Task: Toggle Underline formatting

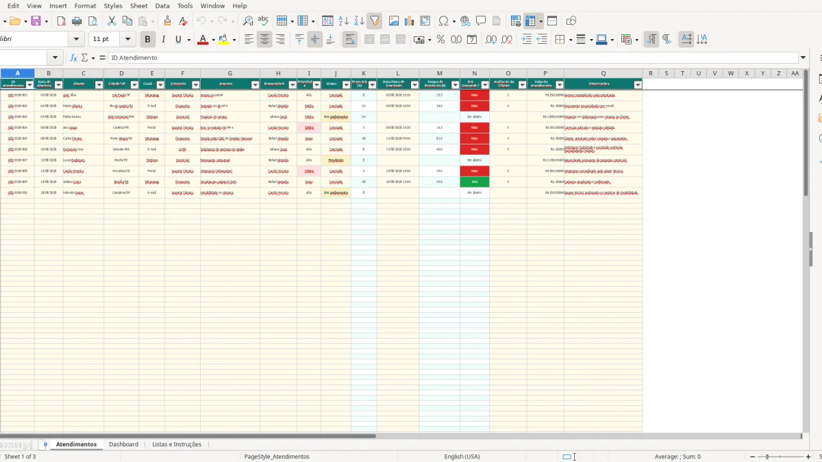Action: (178, 40)
